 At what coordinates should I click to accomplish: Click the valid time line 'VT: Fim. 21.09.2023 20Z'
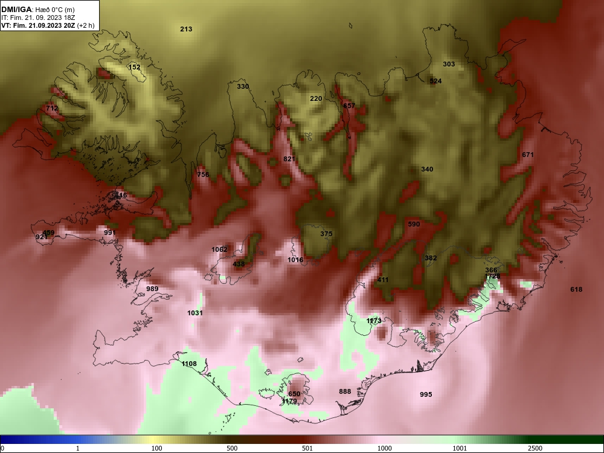click(38, 25)
